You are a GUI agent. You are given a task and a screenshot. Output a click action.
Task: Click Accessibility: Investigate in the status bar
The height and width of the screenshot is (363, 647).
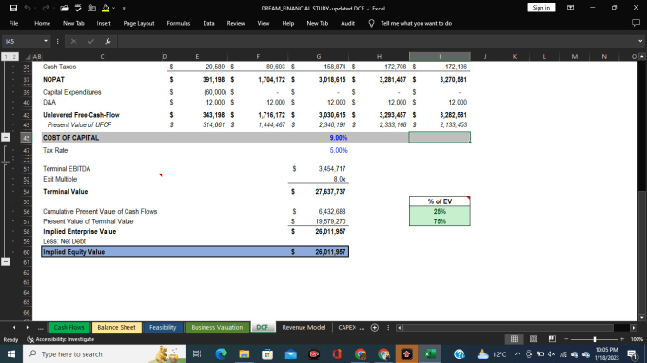point(61,339)
